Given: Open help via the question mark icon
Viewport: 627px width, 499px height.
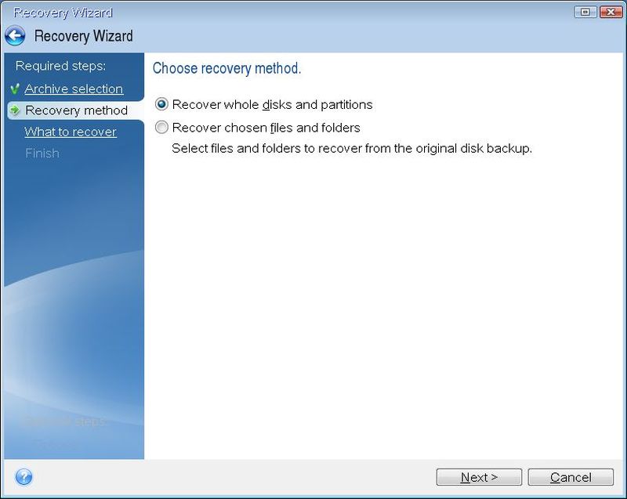Looking at the screenshot, I should coord(24,477).
